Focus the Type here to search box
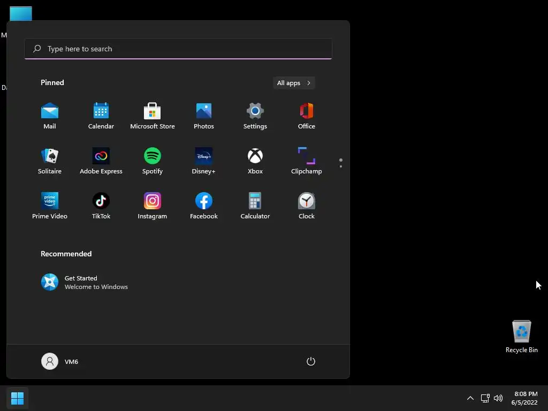The image size is (548, 411). click(x=178, y=49)
